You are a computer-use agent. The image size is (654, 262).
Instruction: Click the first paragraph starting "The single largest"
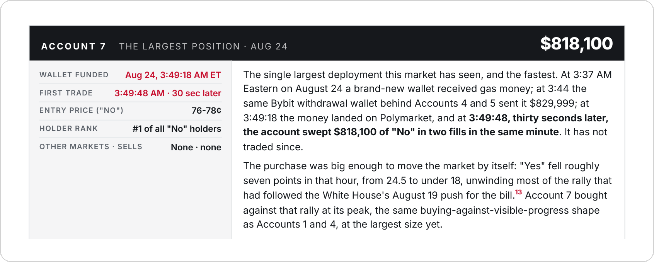click(427, 111)
